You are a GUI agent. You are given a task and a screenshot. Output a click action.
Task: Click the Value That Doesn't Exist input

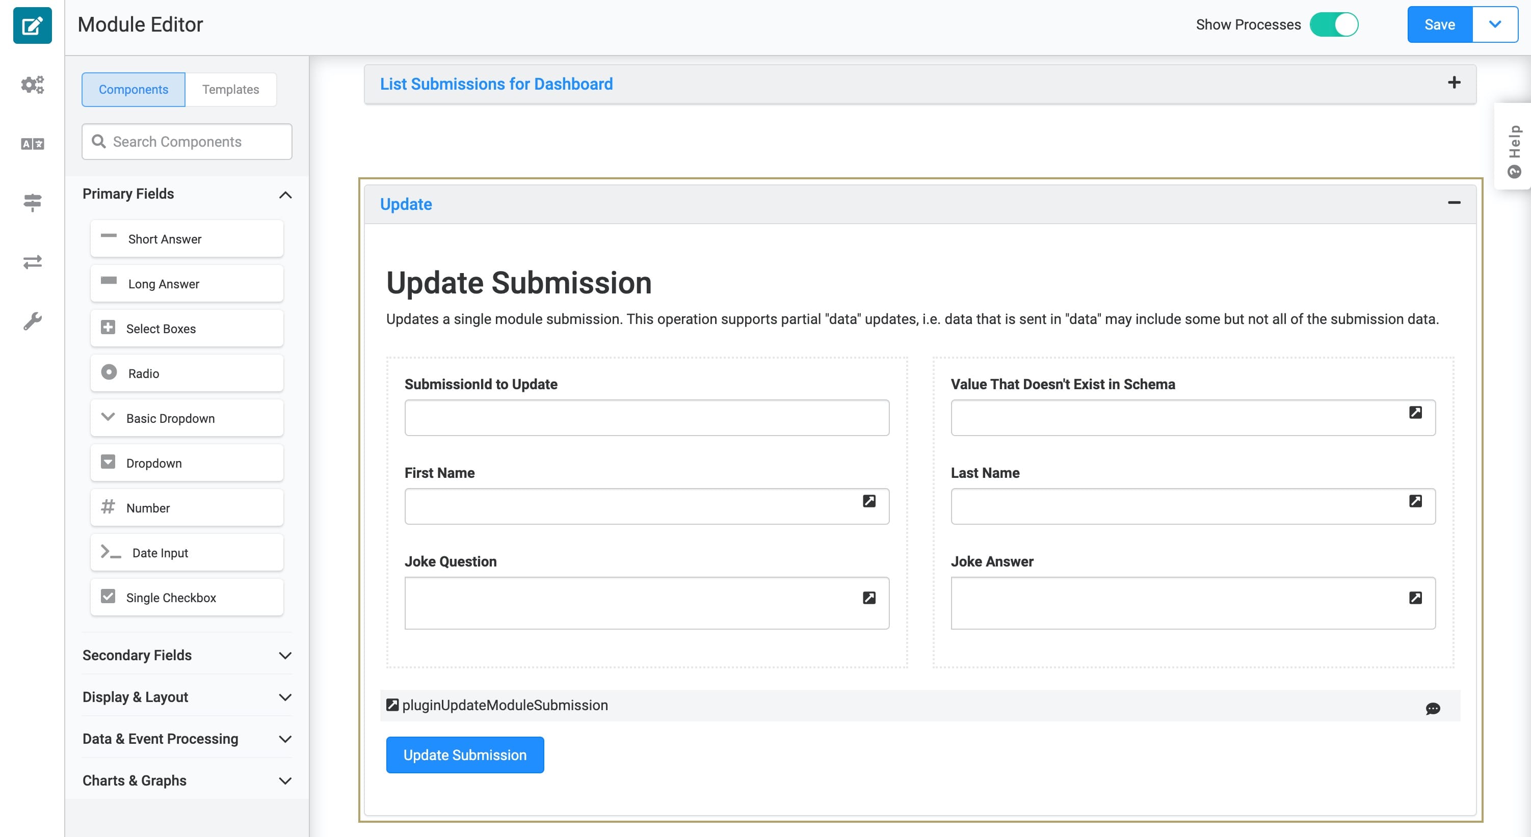click(1193, 418)
